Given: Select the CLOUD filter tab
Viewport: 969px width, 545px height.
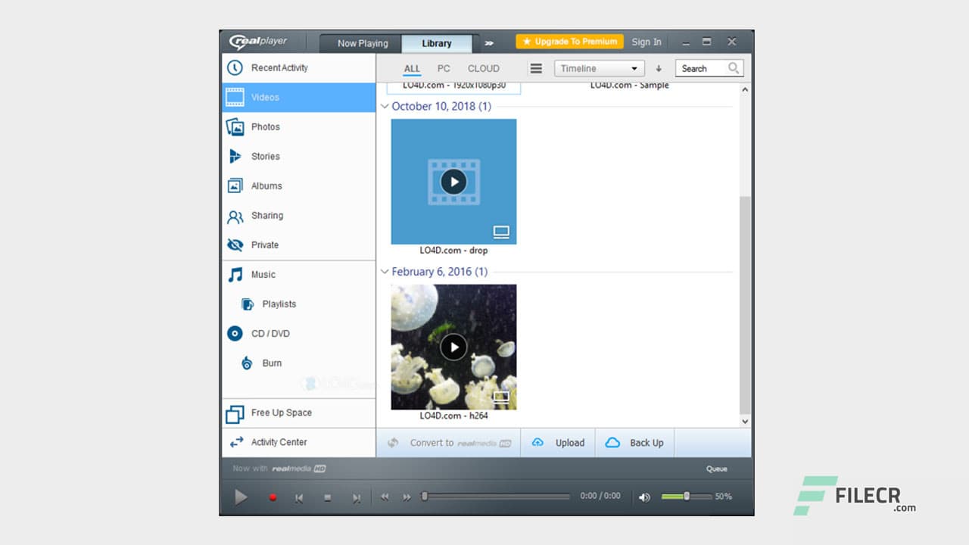Looking at the screenshot, I should coord(483,68).
